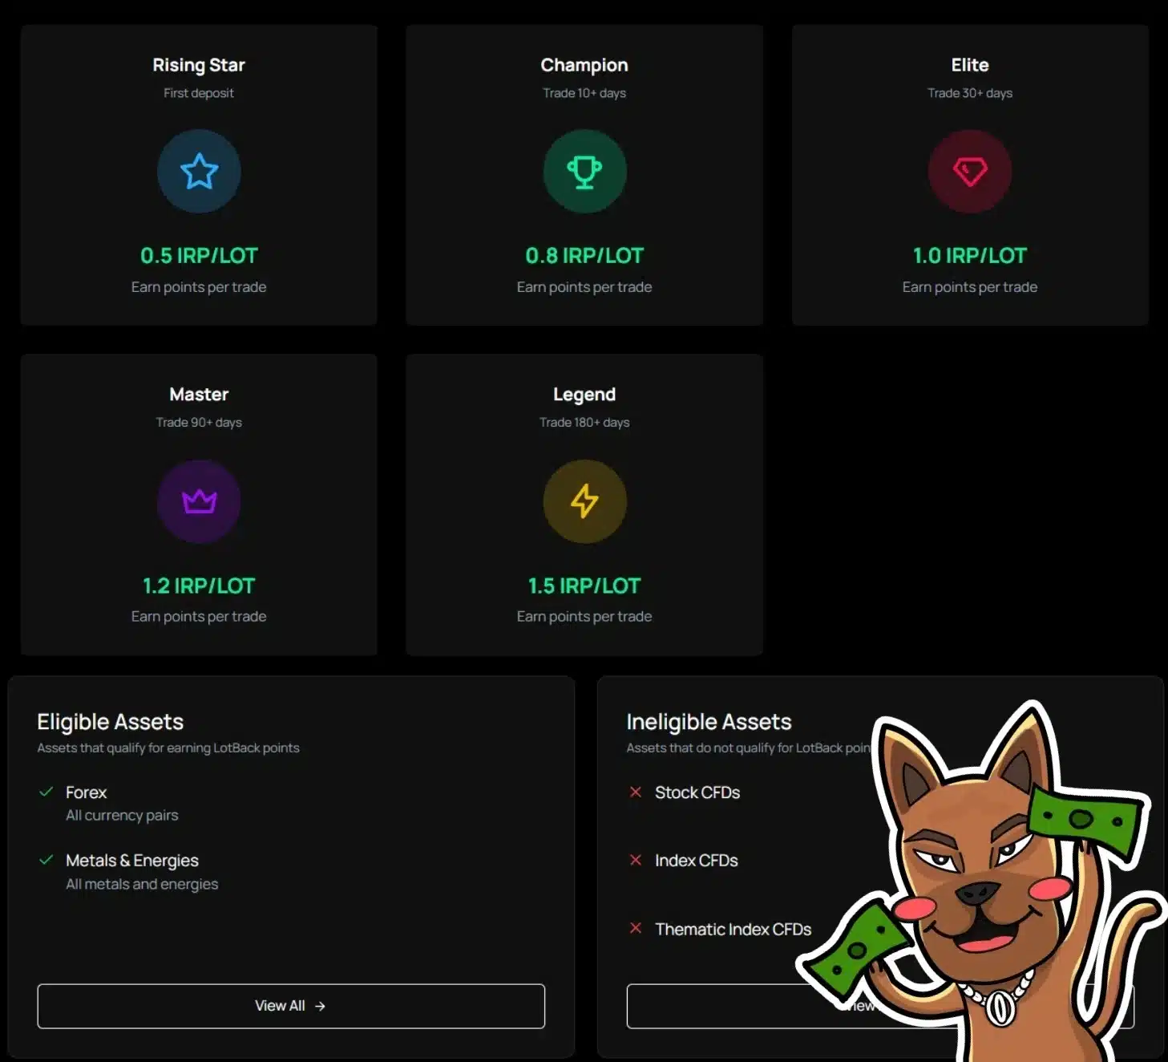Screen dimensions: 1168x1062
Task: Click the blue star Rising Star icon
Action: tap(199, 172)
